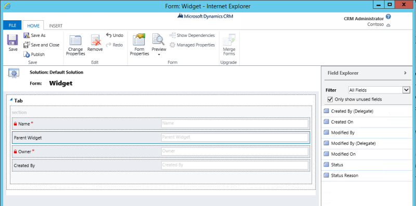Click the Status field icon
416x206 pixels.
coord(326,164)
